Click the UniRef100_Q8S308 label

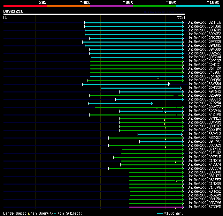[204, 172]
